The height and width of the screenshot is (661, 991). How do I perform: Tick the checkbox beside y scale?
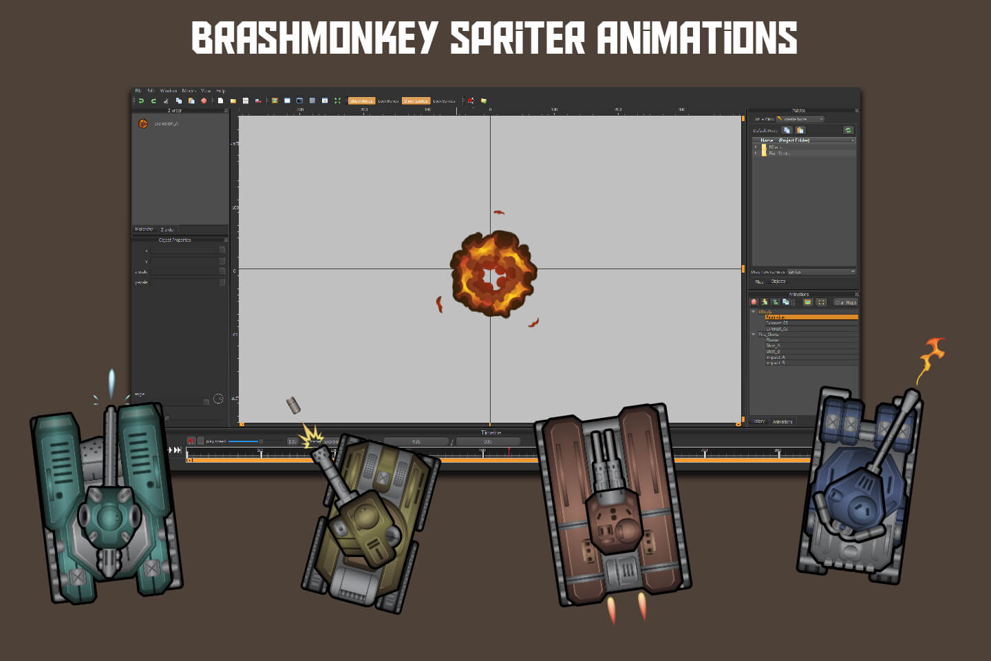(222, 282)
